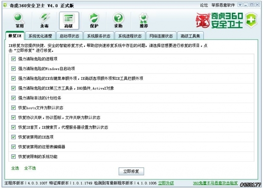Toggle 恢复IE首页 checkbox
This screenshot has height=188, width=263.
[x=14, y=127]
